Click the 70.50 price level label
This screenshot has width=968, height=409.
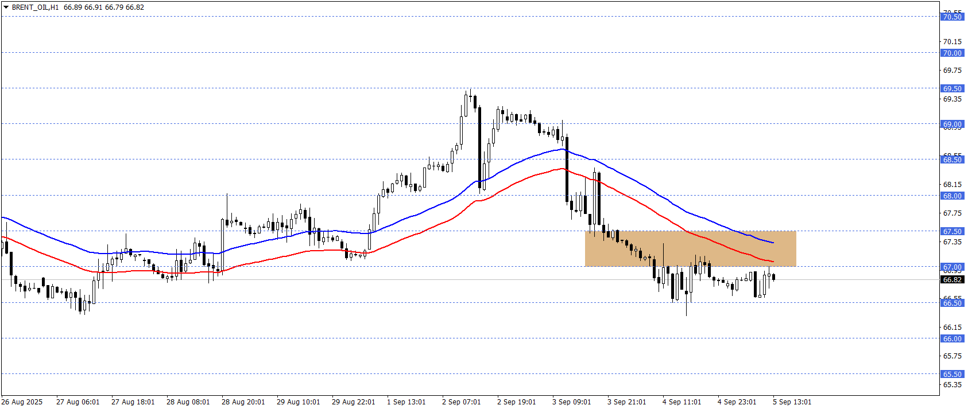[x=952, y=17]
